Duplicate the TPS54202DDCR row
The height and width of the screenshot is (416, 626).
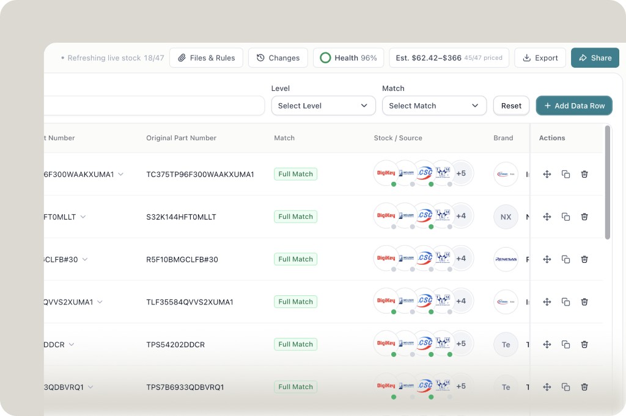(565, 345)
